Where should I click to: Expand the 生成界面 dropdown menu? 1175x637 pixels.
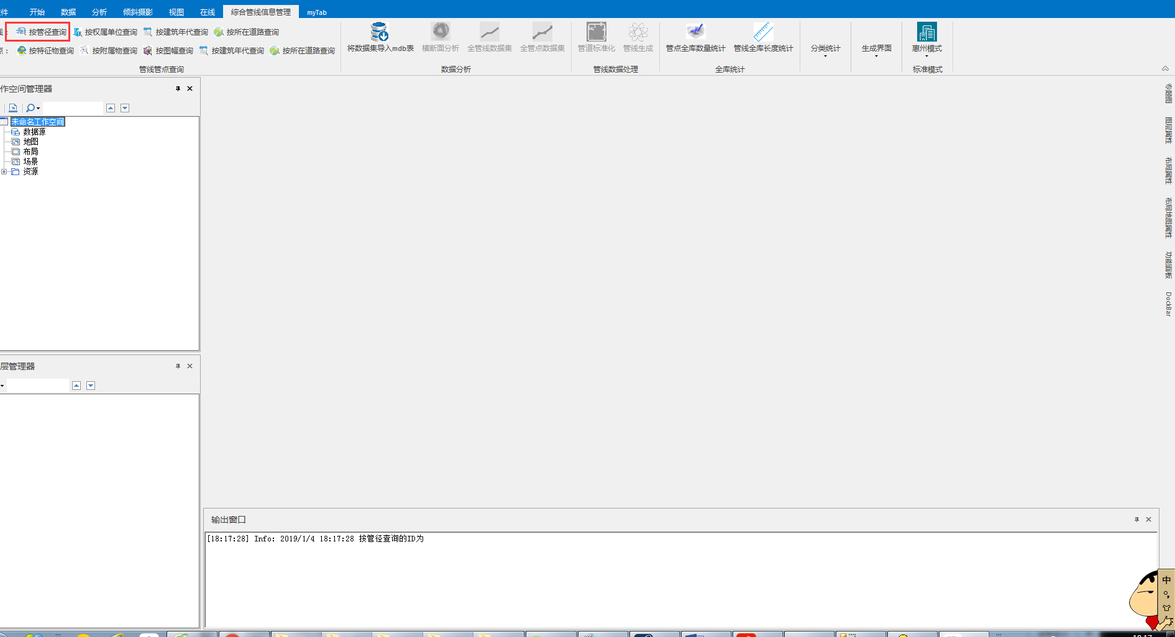[x=876, y=50]
